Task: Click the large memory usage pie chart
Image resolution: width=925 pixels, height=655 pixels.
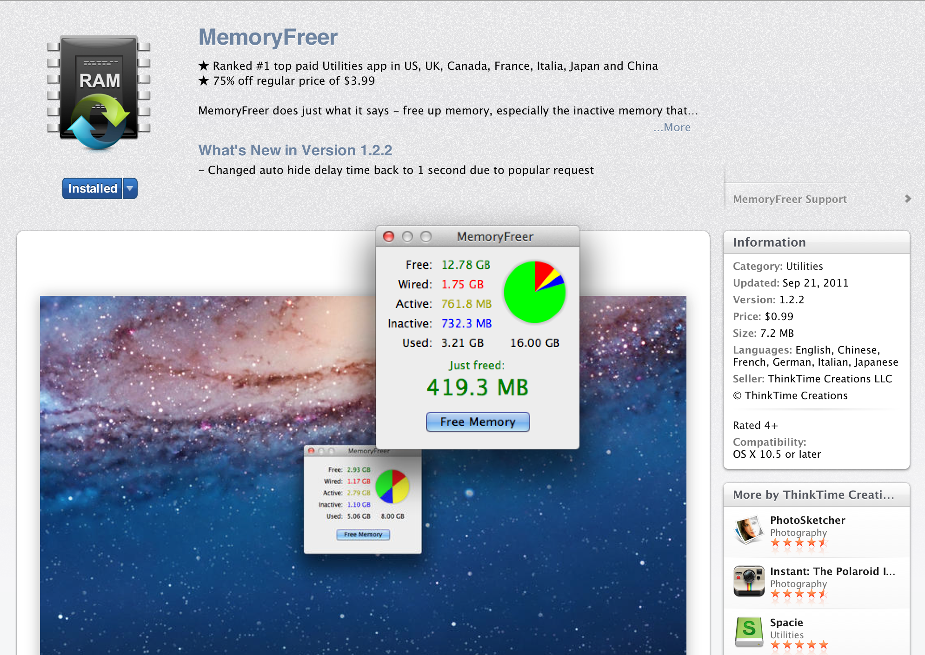Action: pos(534,292)
